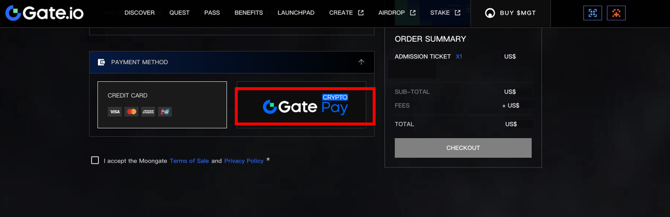Open the Privacy Policy link
Screen dimensions: 670x217
click(244, 161)
